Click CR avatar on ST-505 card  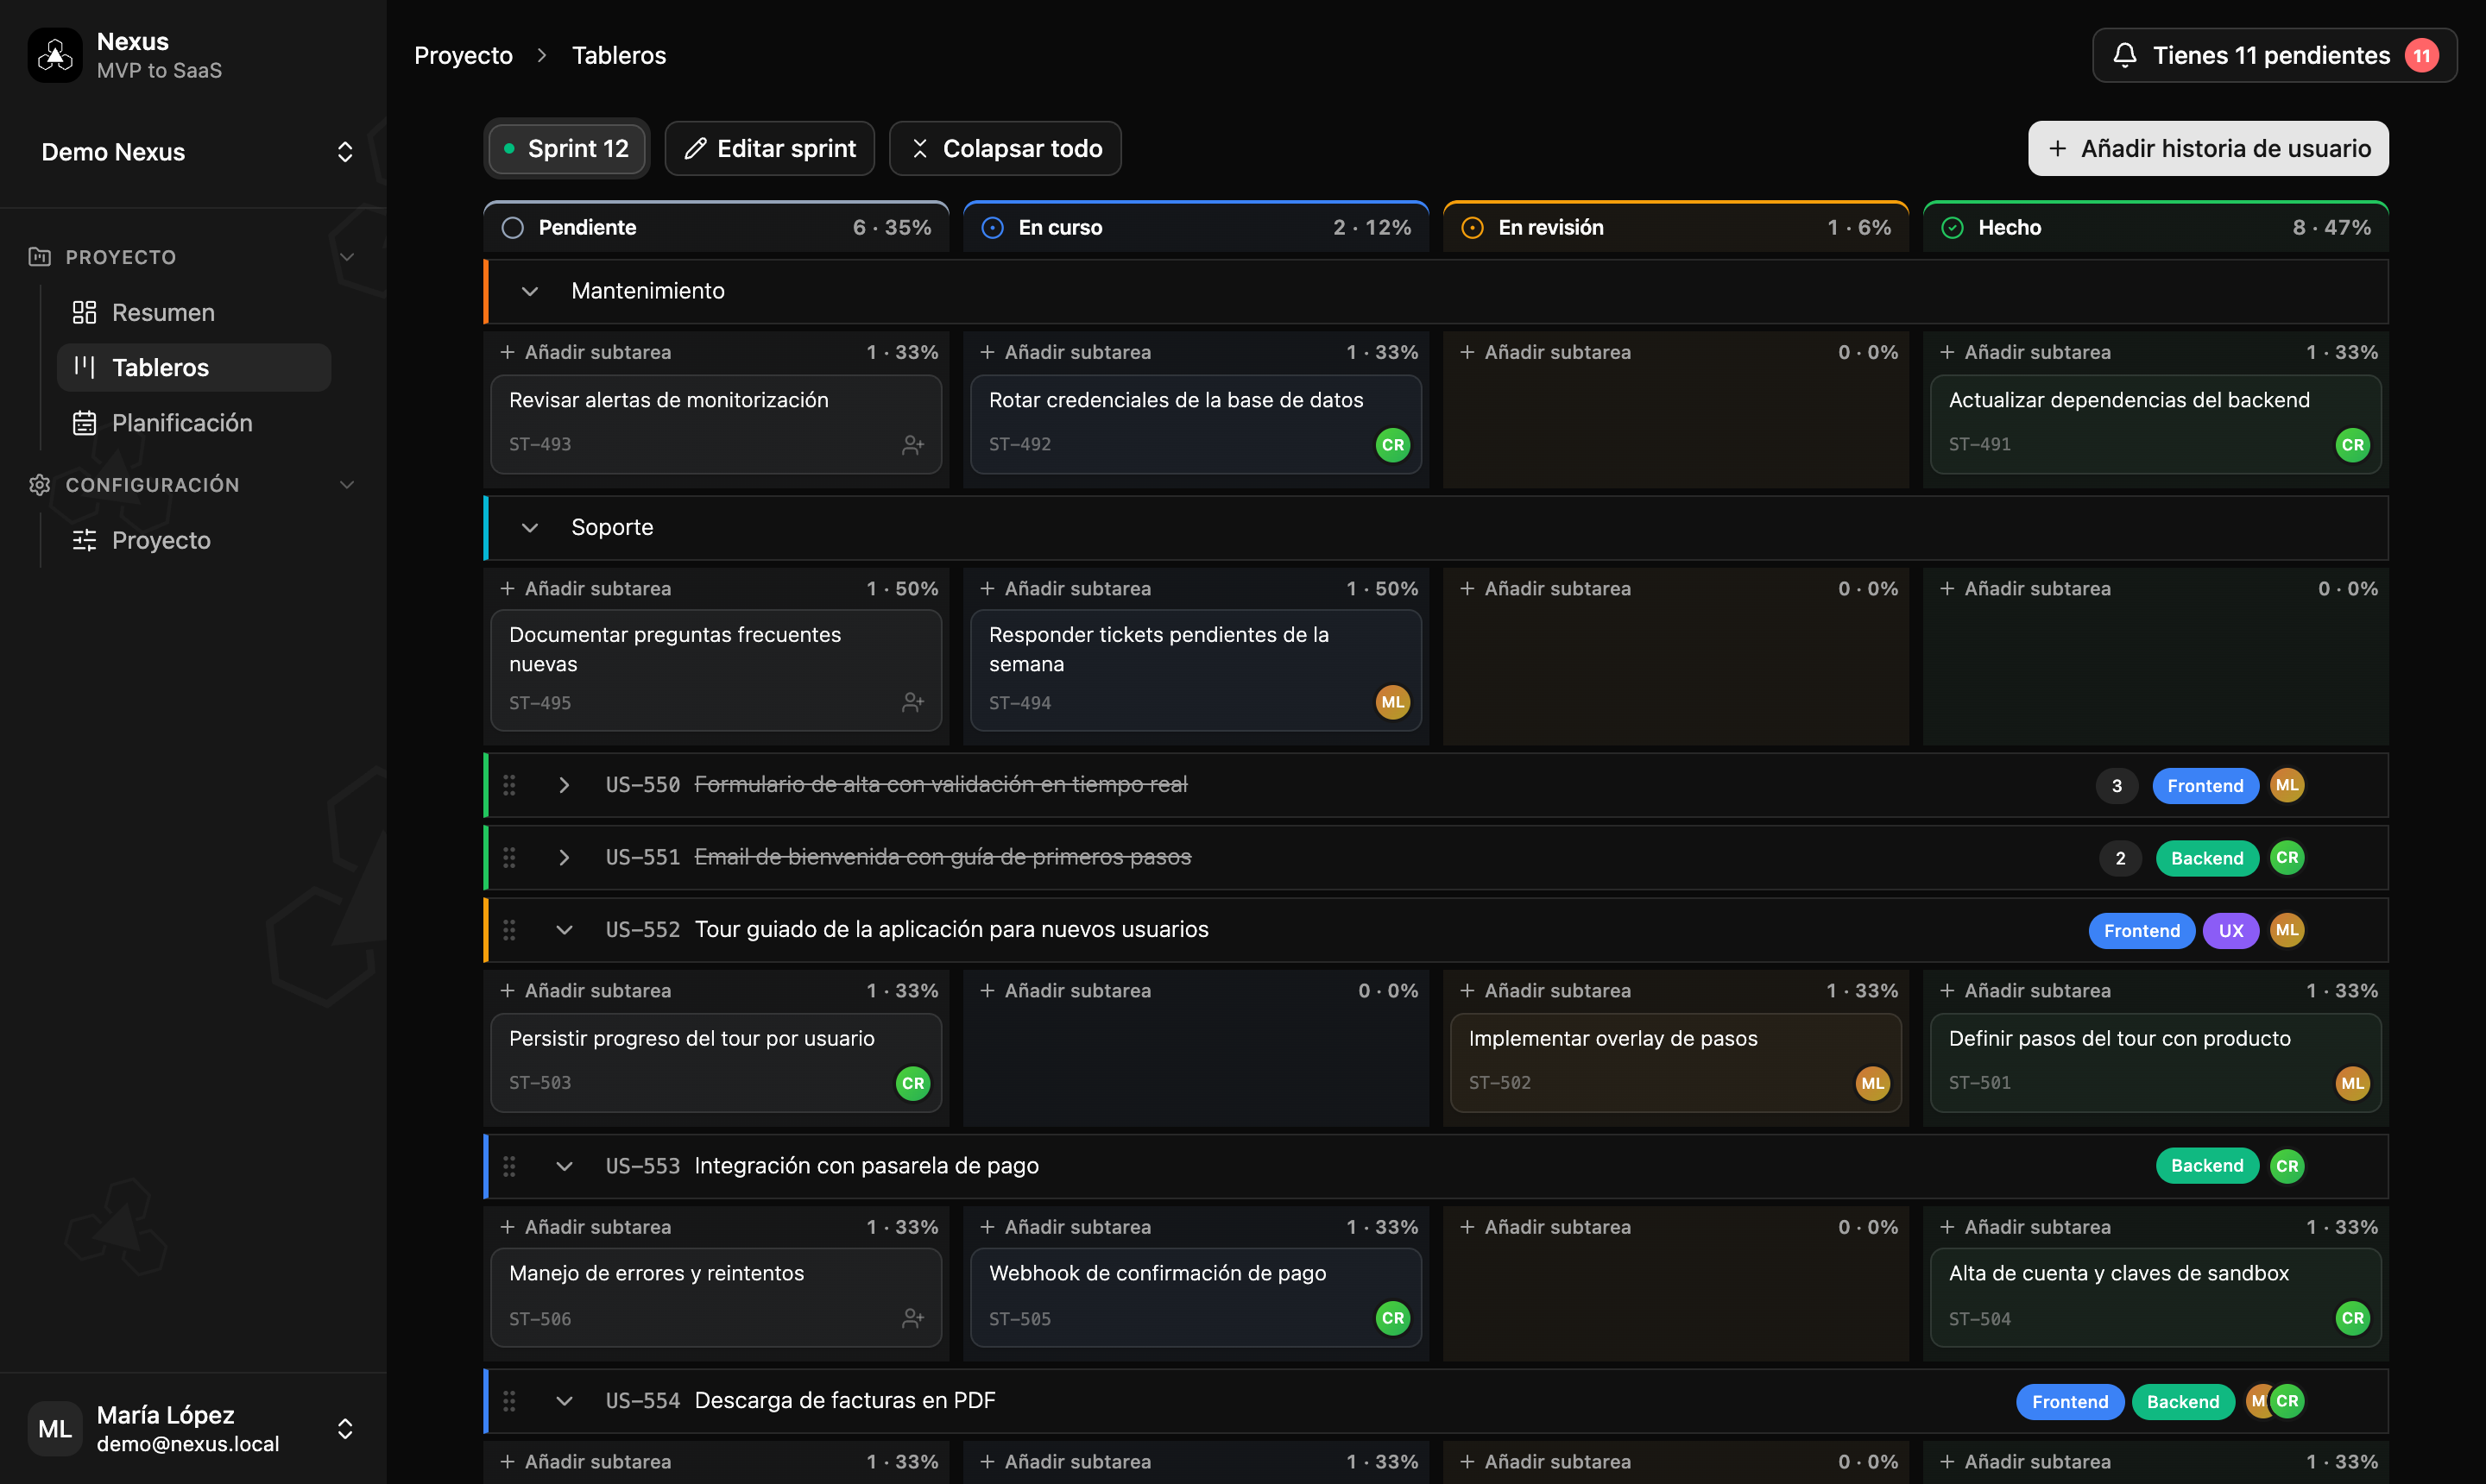[x=1392, y=1318]
